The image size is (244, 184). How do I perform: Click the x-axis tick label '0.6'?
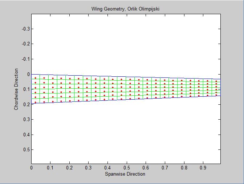(x=146, y=168)
